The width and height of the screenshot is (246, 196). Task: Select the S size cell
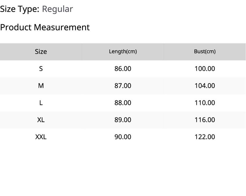pyautogui.click(x=41, y=69)
